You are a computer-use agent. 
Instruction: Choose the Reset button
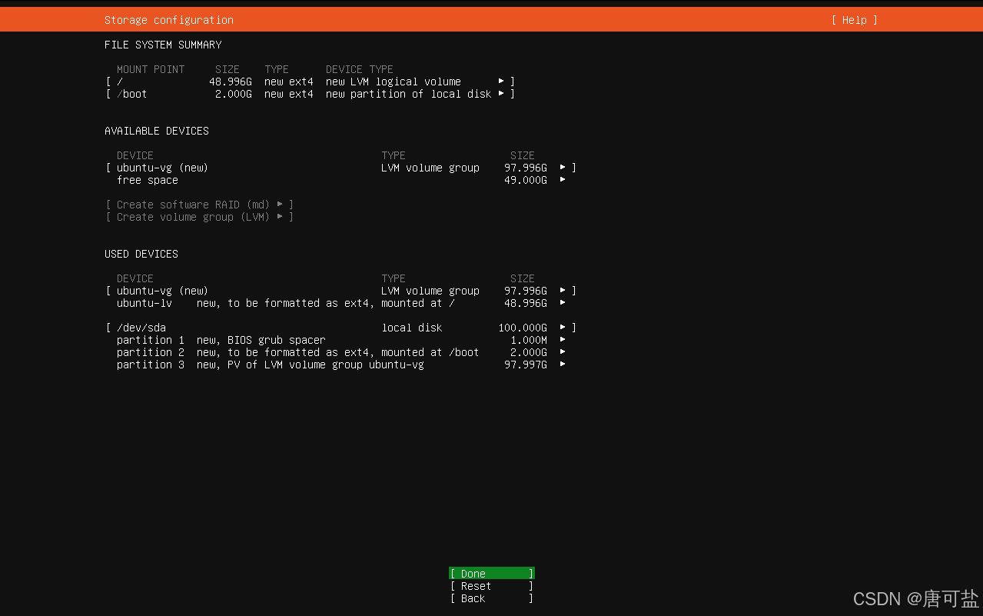point(492,586)
